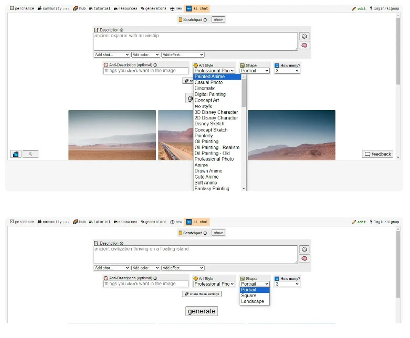Click the pink brain button beside the floating island description
This screenshot has height=338, width=410.
(x=304, y=259)
